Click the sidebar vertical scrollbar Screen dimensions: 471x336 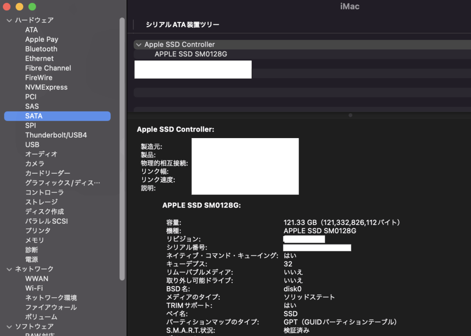(122, 147)
